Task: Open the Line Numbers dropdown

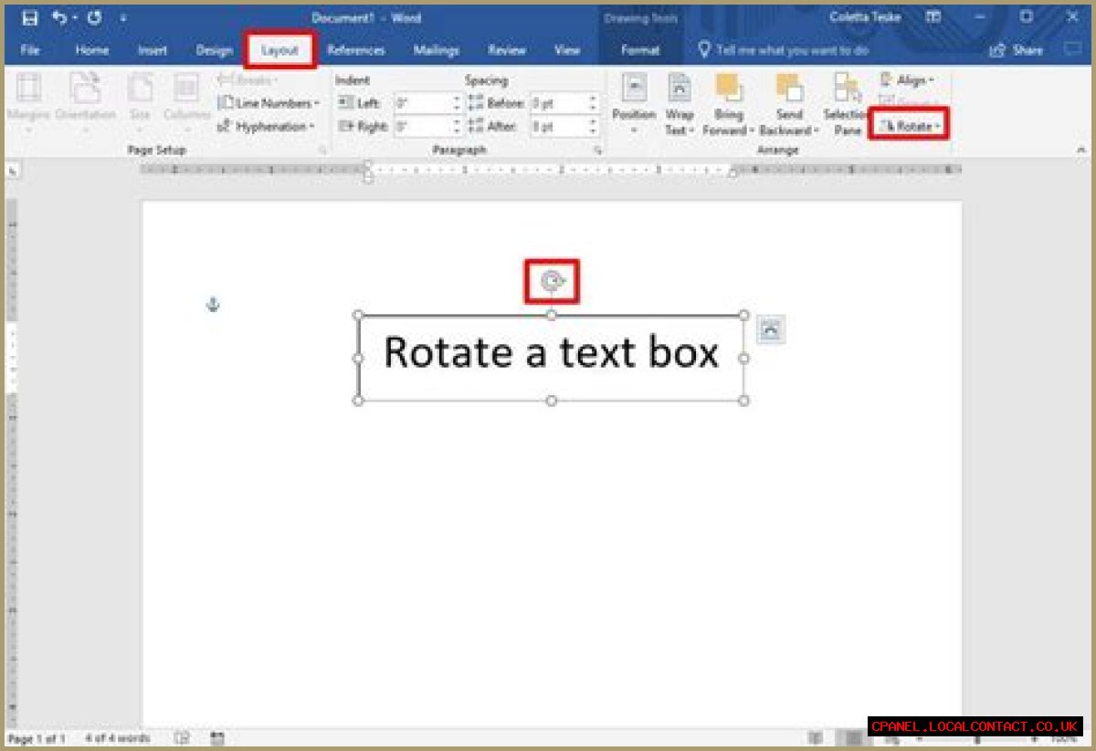Action: tap(269, 103)
